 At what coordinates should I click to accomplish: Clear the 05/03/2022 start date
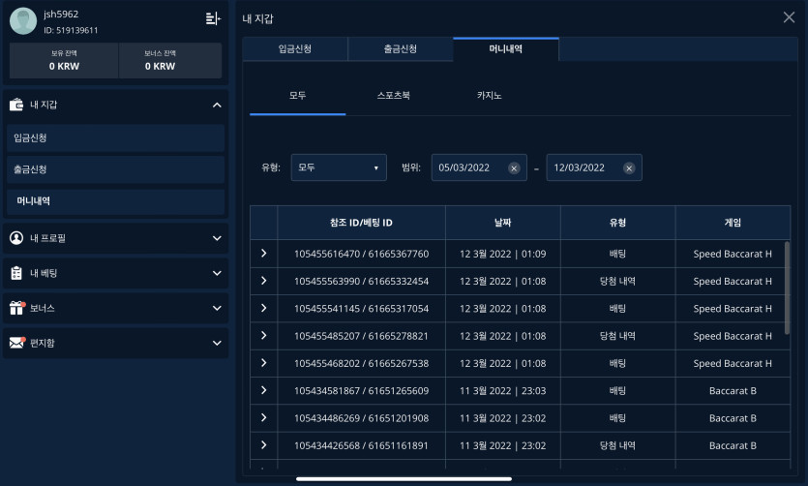tap(514, 168)
